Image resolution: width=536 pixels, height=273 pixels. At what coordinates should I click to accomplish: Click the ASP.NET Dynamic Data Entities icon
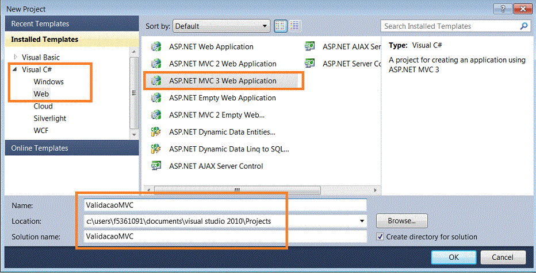pyautogui.click(x=156, y=132)
